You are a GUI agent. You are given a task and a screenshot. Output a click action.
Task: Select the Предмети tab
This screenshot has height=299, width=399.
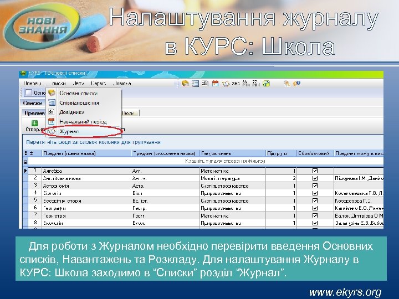pyautogui.click(x=34, y=113)
